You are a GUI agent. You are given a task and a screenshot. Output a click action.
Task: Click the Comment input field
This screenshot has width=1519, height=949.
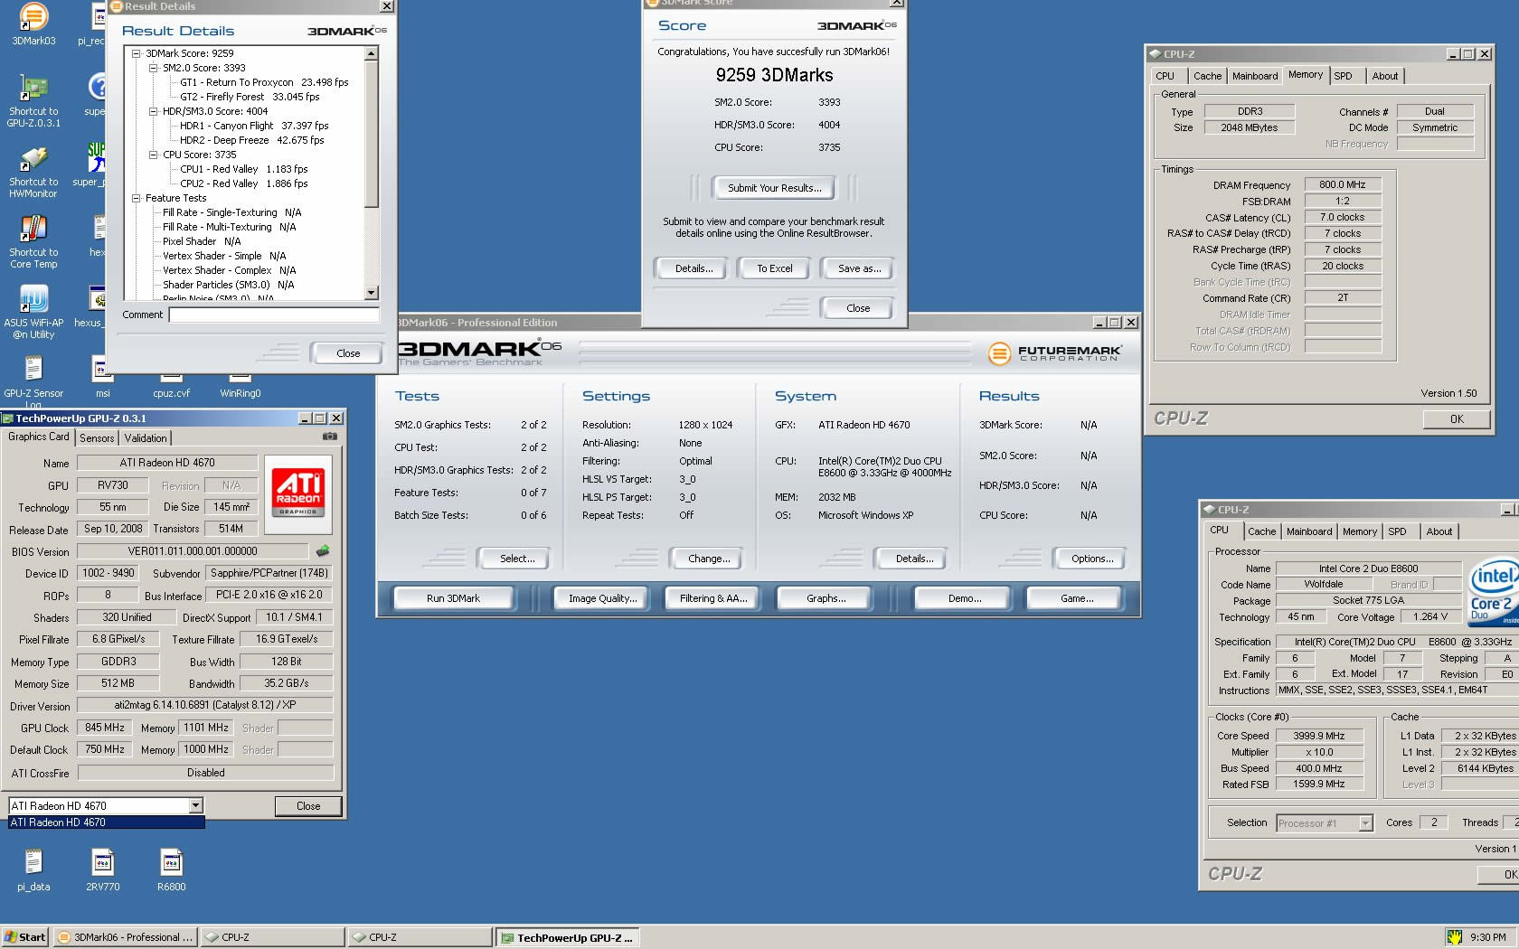click(274, 315)
